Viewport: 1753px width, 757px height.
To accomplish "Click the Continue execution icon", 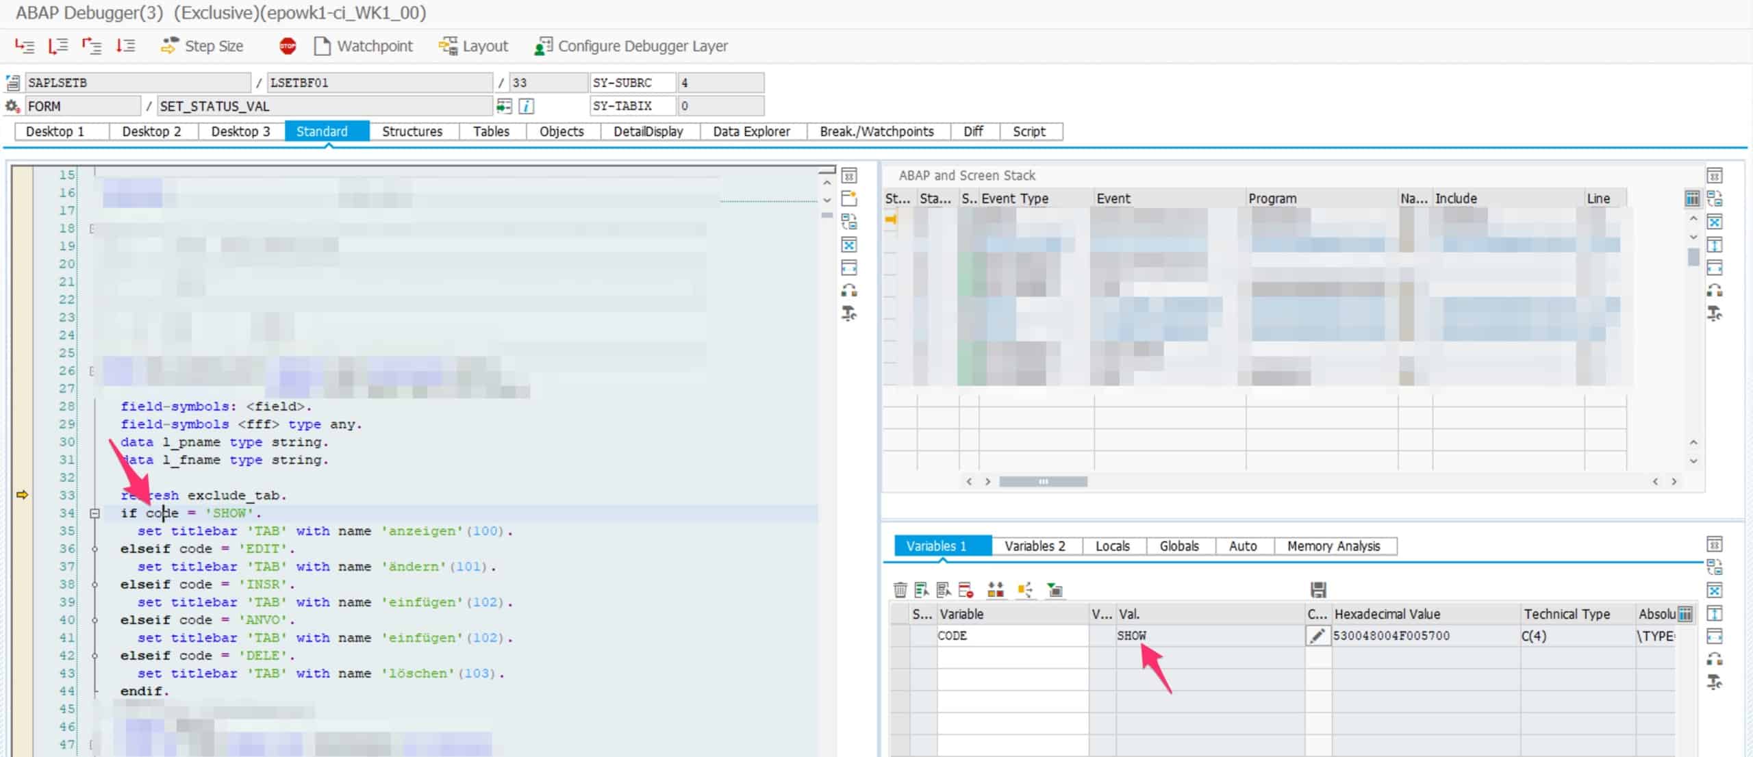I will point(125,46).
